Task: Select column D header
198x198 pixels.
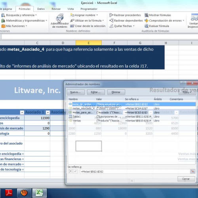Action: point(63,43)
